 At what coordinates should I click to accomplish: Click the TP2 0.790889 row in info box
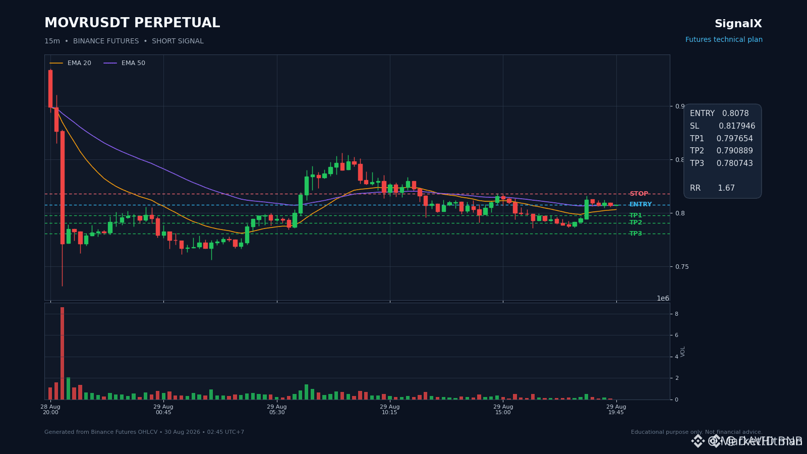tap(721, 151)
